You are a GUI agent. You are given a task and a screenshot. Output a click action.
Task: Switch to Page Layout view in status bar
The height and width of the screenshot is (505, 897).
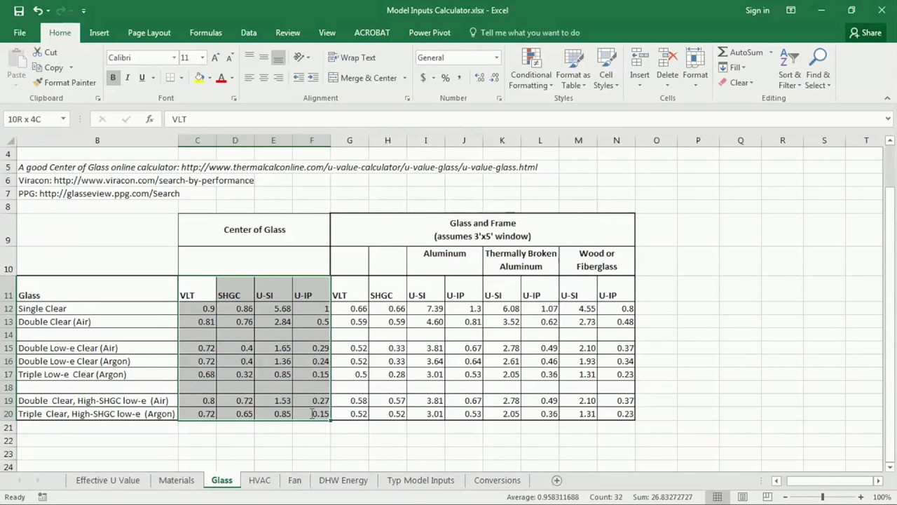[x=742, y=497]
